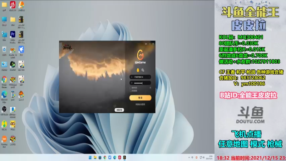
Task: Open NetEase Cloud Music from taskbar
Action: click(x=120, y=157)
